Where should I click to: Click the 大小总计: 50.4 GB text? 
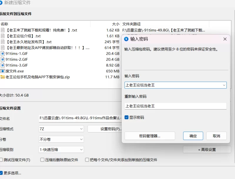pos(14,95)
